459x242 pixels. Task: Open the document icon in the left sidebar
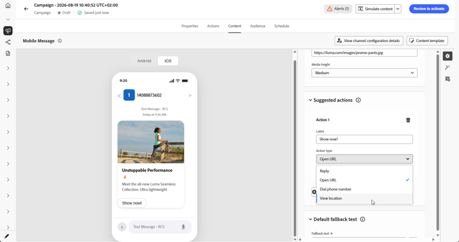pos(8,53)
